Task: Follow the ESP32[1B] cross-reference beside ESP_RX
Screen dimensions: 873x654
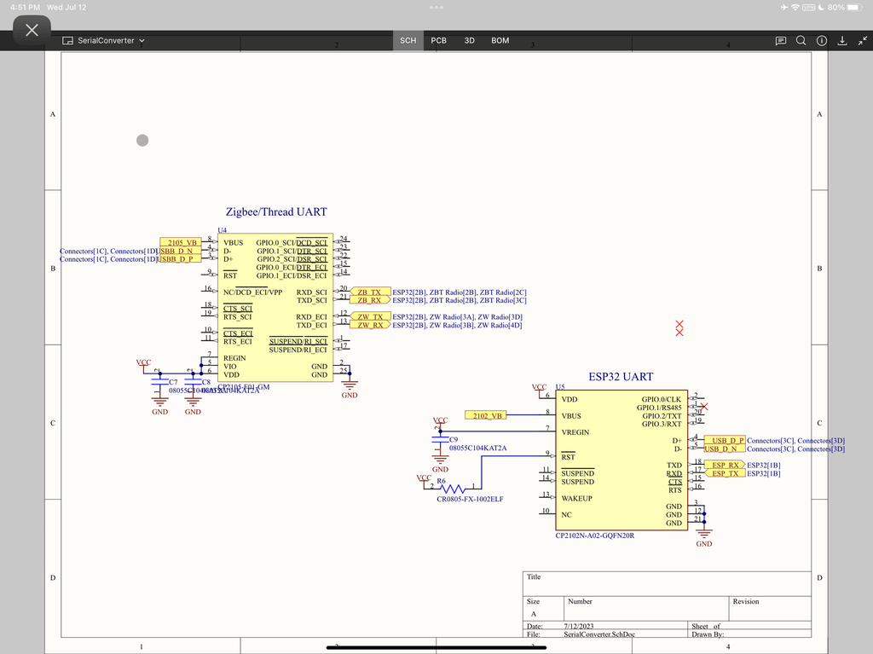Action: tap(763, 465)
